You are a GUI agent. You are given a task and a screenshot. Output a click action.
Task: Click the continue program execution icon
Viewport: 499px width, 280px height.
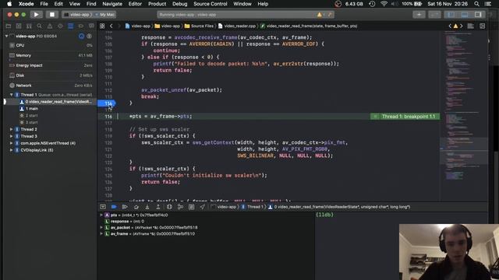click(125, 207)
